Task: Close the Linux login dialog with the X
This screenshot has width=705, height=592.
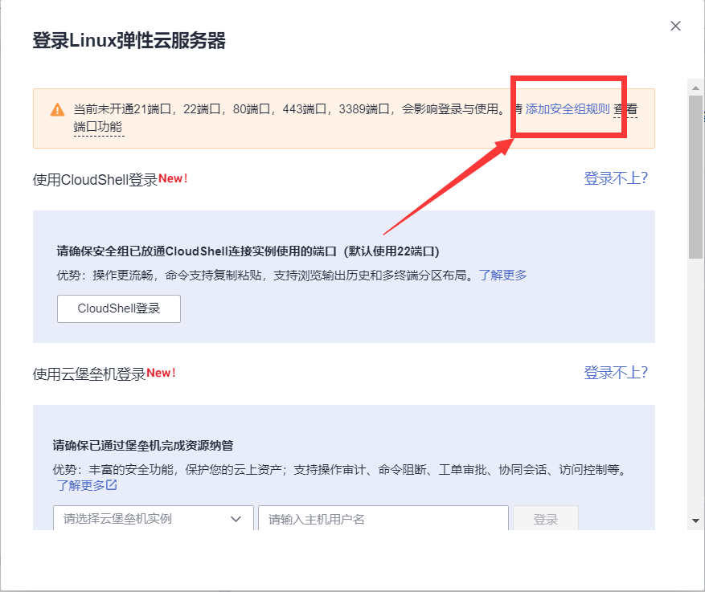Action: point(675,25)
